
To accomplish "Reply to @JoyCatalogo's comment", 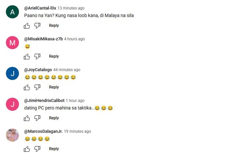I will click(54, 87).
